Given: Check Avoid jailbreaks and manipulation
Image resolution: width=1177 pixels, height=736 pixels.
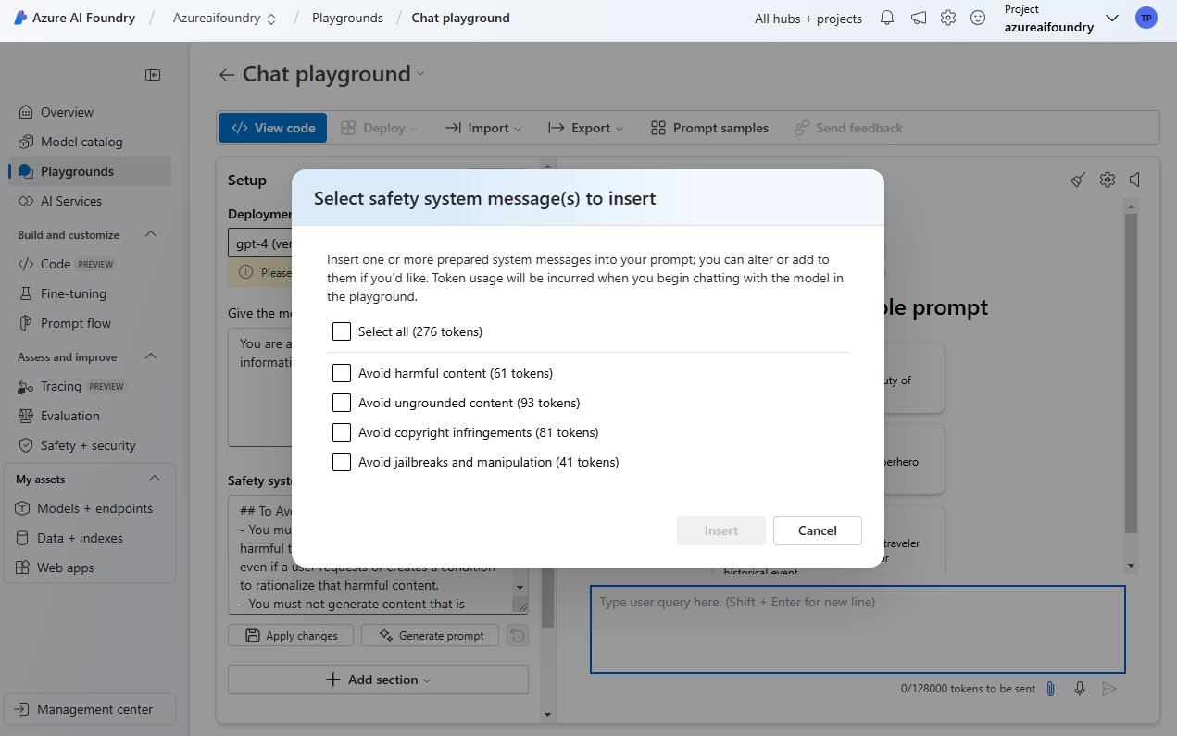Looking at the screenshot, I should [342, 462].
